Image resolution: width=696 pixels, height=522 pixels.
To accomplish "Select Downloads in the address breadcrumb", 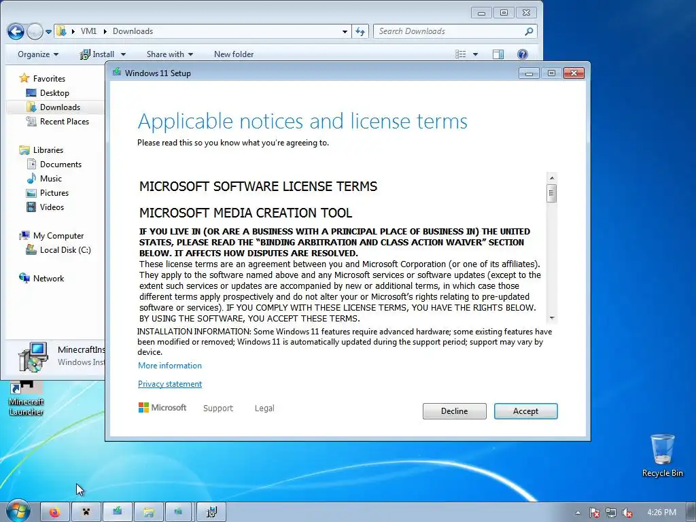I will tap(133, 31).
